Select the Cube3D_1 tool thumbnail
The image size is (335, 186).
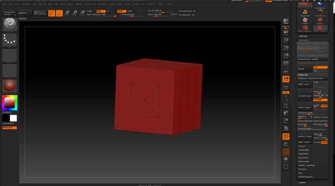coord(320,21)
